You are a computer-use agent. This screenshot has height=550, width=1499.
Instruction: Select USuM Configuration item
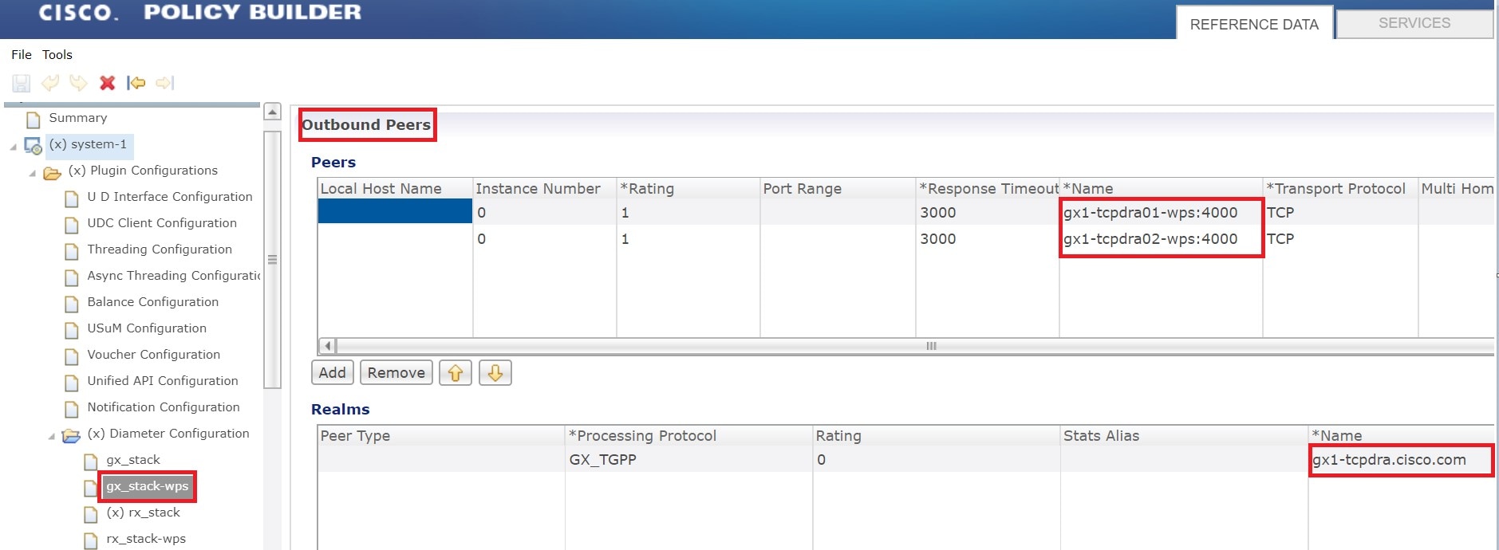147,328
